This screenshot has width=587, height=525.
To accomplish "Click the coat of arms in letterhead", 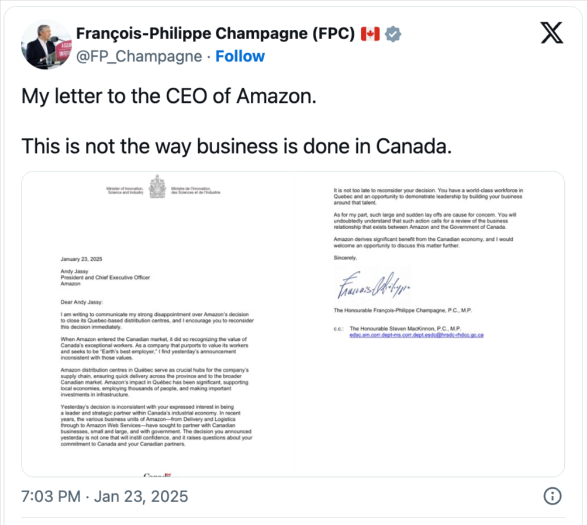I will point(157,187).
